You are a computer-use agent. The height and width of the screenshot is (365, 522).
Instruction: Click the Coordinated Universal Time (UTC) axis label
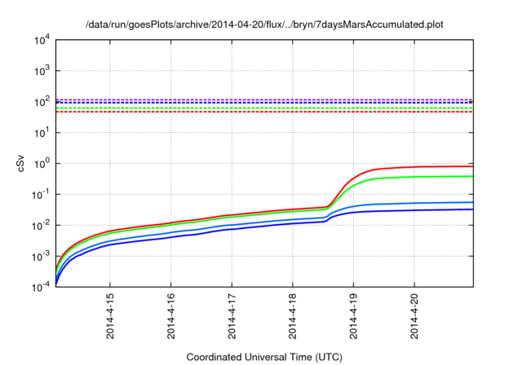(x=264, y=357)
